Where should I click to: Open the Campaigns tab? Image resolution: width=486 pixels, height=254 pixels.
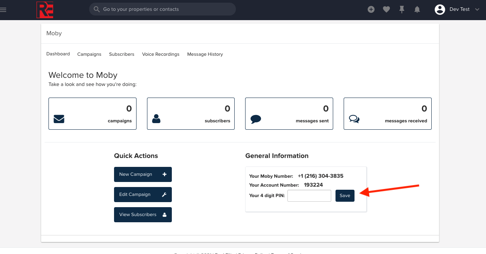(x=89, y=54)
